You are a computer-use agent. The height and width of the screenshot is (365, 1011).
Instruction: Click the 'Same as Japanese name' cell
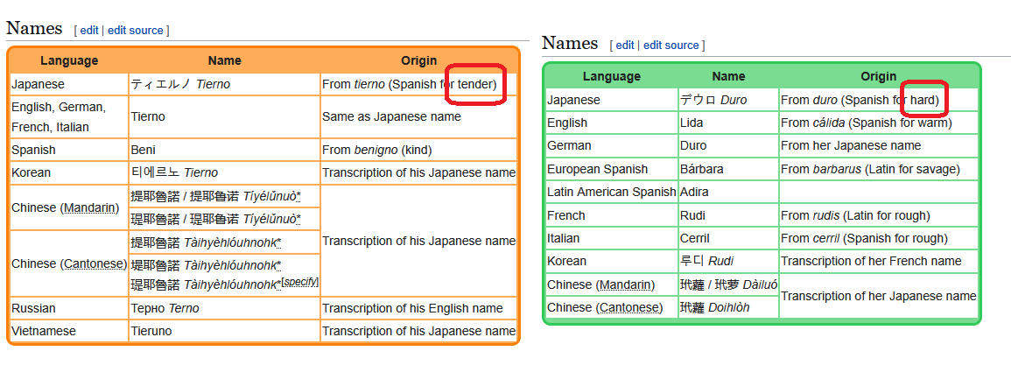click(419, 116)
